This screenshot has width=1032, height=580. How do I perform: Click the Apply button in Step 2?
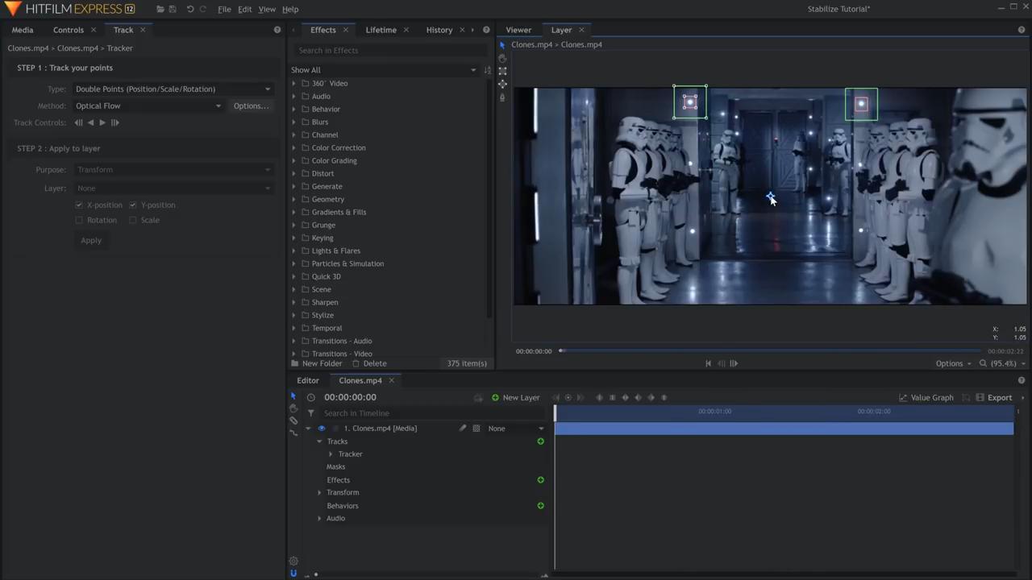pos(91,240)
